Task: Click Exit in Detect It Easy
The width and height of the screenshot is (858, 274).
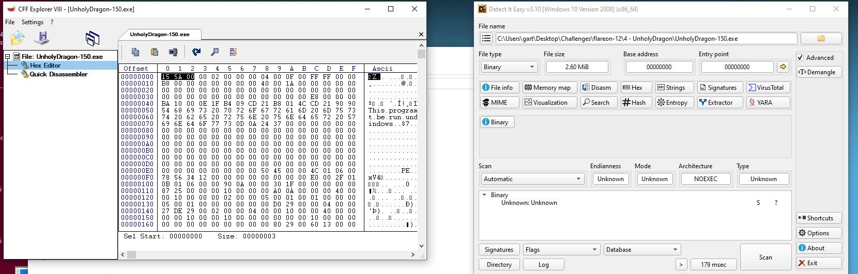Action: point(819,263)
